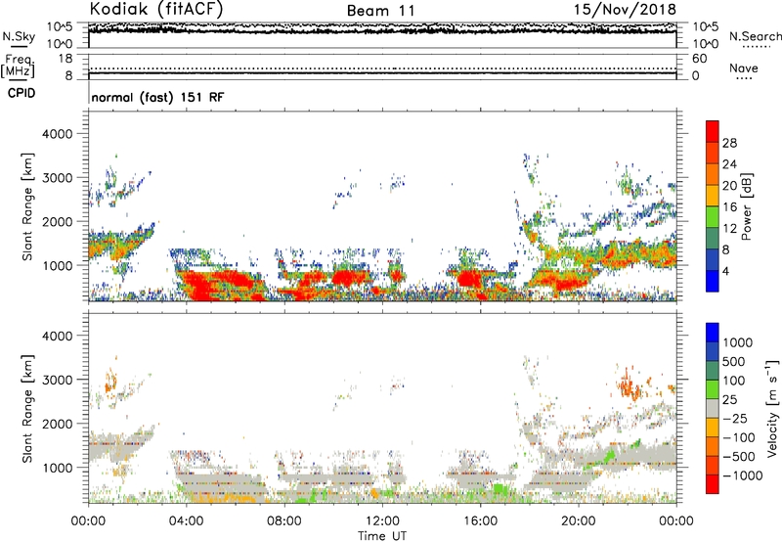
Task: Click the N.Sky legend label
Action: point(19,36)
